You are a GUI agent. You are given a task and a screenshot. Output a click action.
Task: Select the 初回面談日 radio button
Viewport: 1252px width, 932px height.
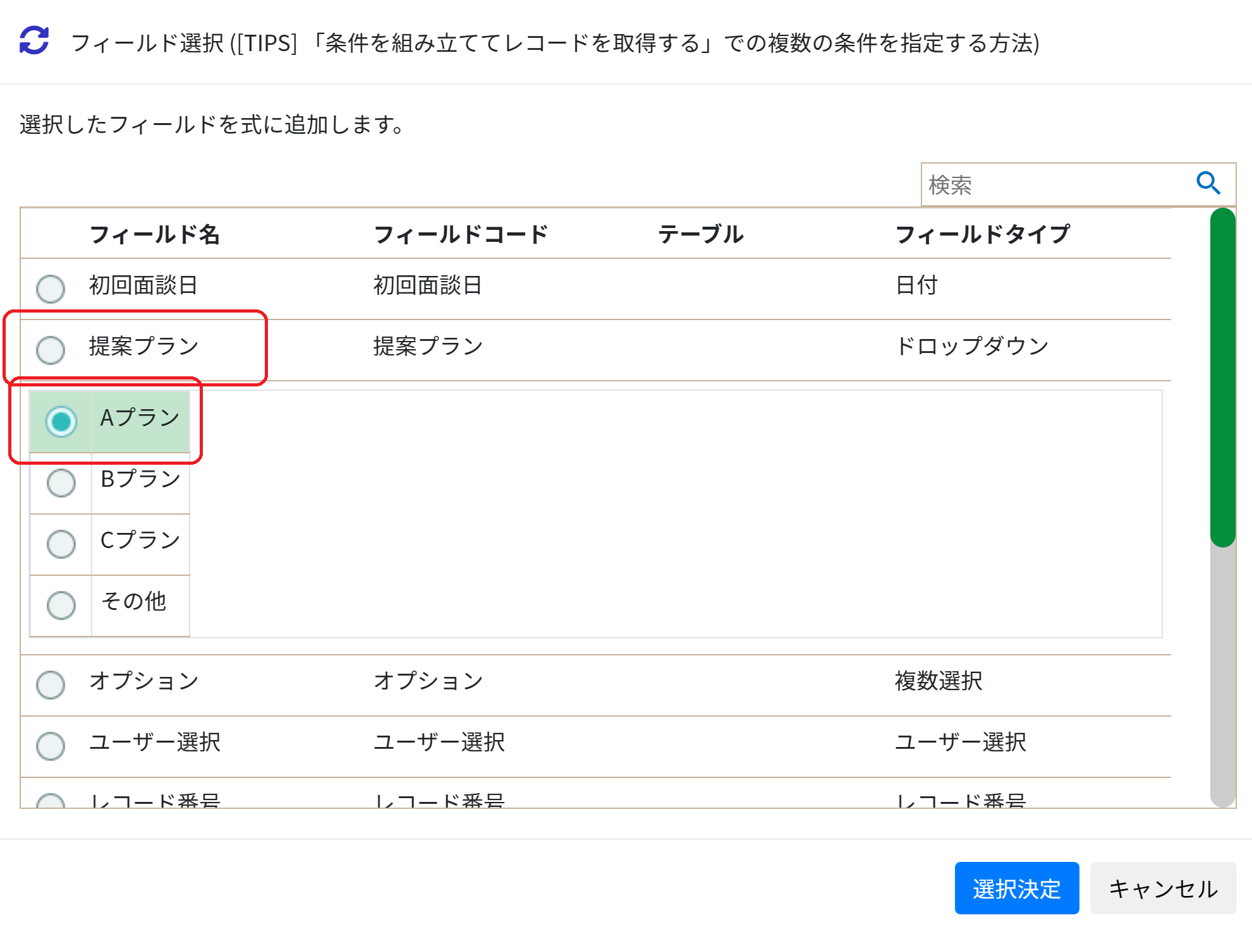pyautogui.click(x=51, y=289)
